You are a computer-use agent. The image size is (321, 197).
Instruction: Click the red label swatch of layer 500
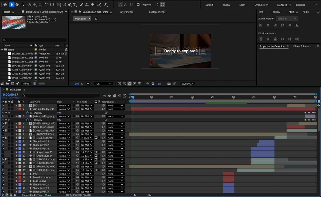click(x=20, y=174)
